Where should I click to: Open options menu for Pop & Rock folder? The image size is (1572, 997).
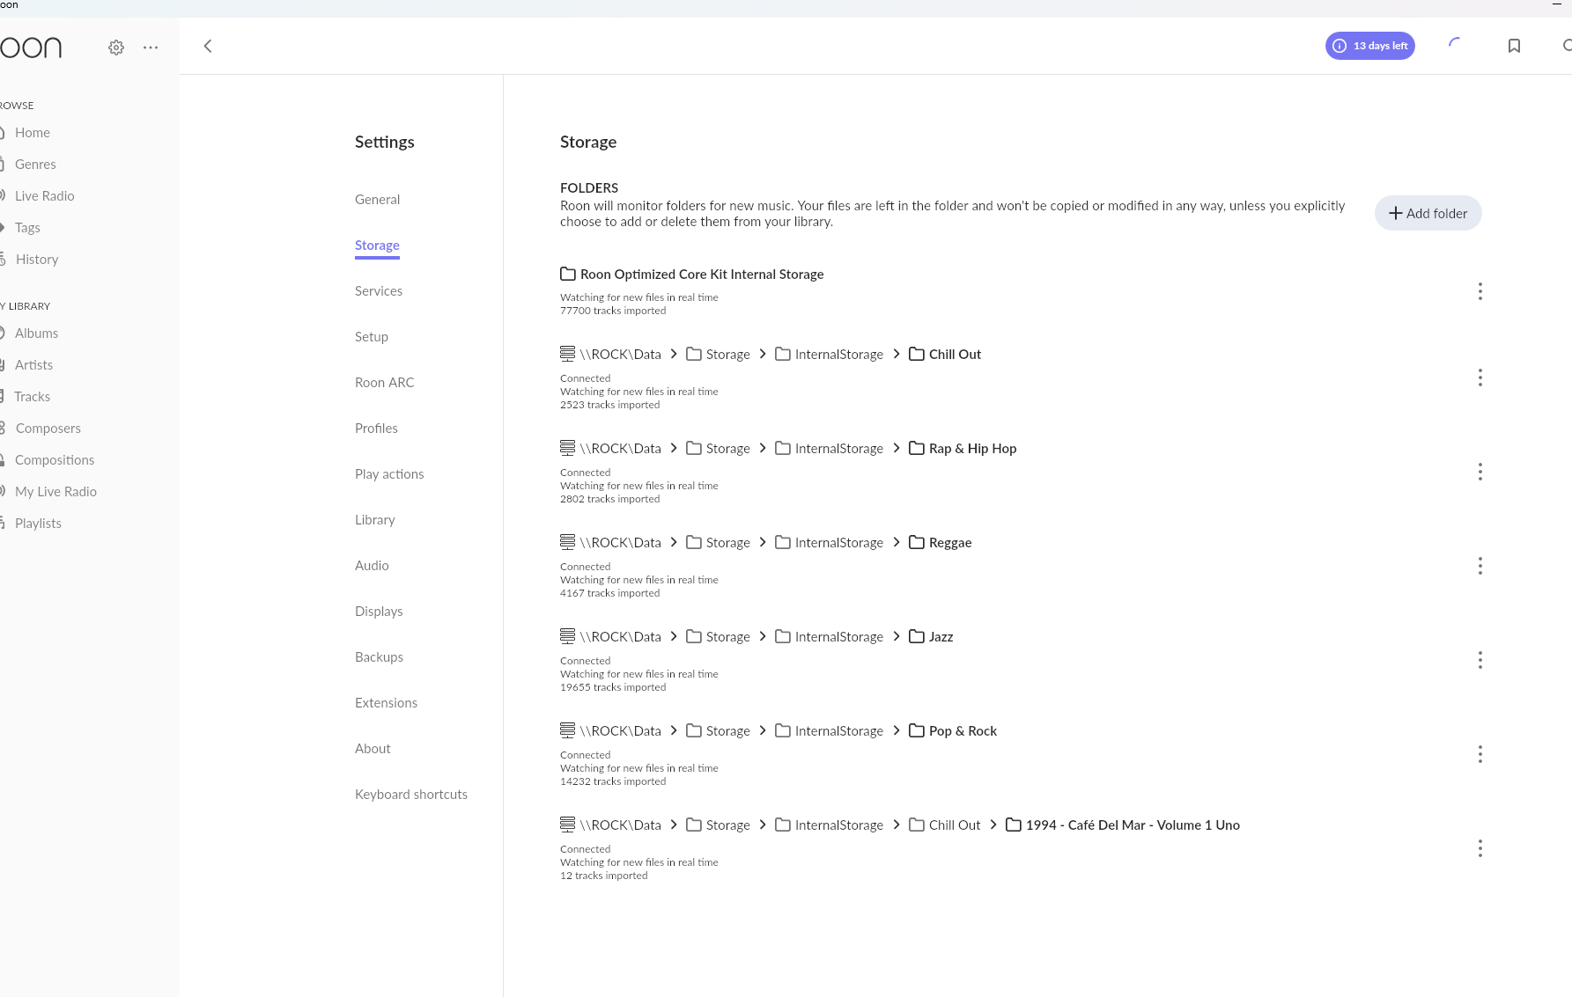click(1480, 754)
